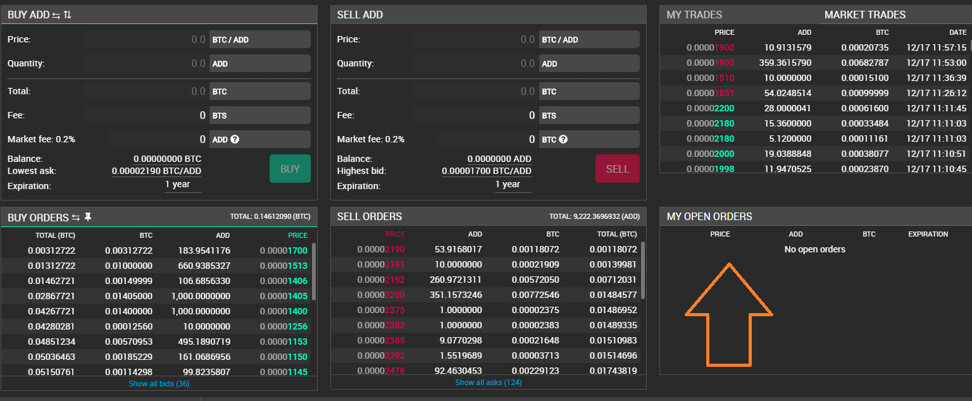Click the No open orders message
This screenshot has width=972, height=401.
tap(814, 249)
